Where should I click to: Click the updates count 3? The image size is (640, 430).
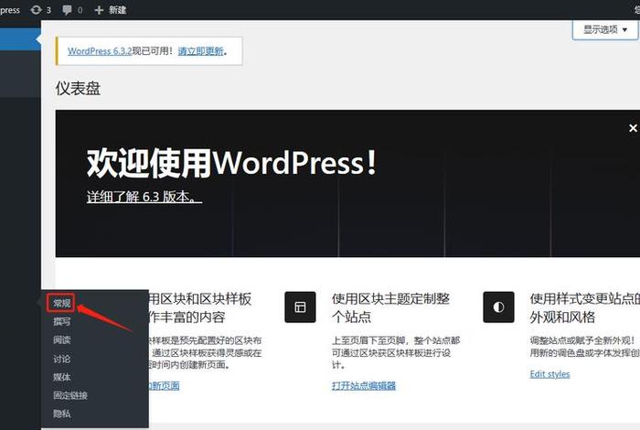click(x=48, y=10)
